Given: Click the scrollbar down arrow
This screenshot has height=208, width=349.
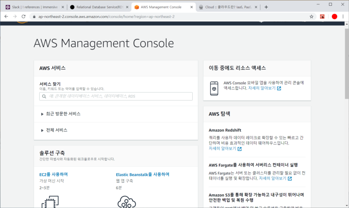Looking at the screenshot, I should point(347,206).
